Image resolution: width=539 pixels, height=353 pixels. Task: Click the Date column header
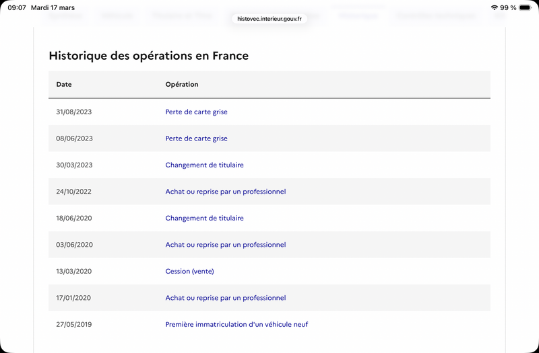pos(64,85)
